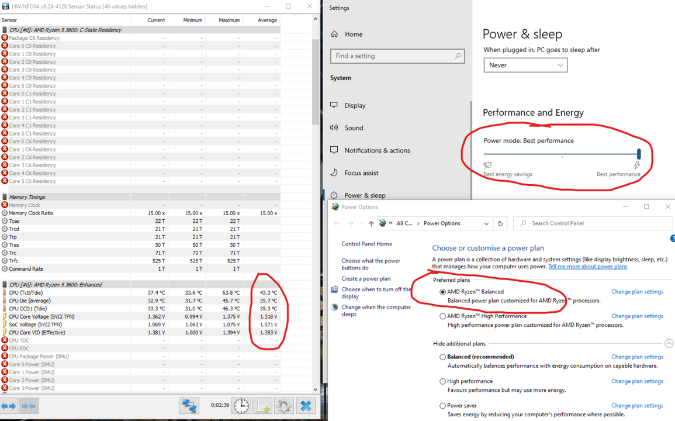Image resolution: width=675 pixels, height=421 pixels.
Task: Click HWiNFO Current column header
Action: (x=150, y=20)
